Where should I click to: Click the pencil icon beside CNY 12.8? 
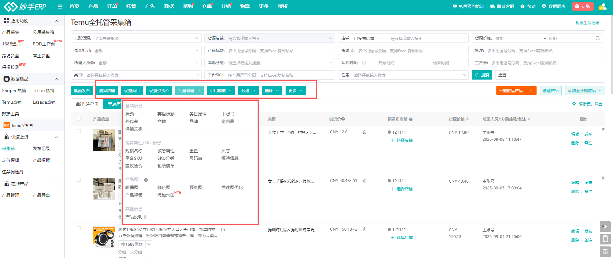click(364, 132)
